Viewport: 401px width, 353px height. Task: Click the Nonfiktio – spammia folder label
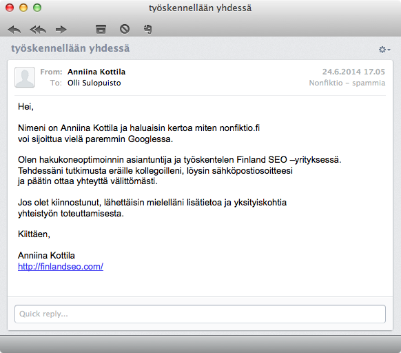pos(347,83)
